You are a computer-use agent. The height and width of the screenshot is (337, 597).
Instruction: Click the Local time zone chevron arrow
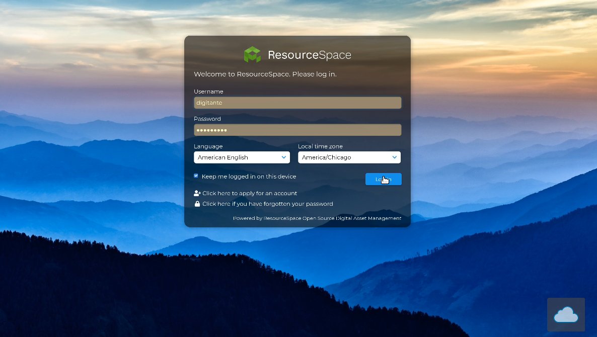(x=395, y=157)
